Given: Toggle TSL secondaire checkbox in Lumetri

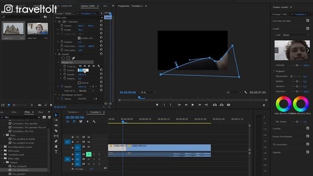Looking at the screenshot, I should tap(308, 144).
